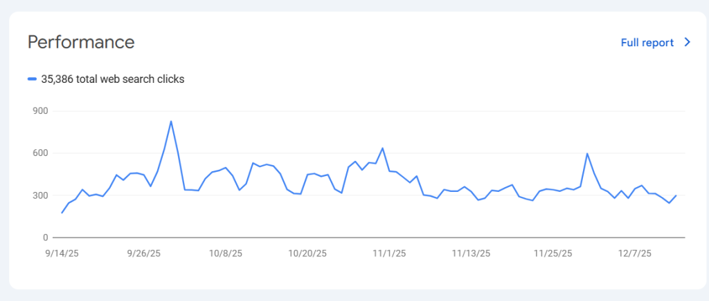Click the 10/8/25 date label

(224, 253)
